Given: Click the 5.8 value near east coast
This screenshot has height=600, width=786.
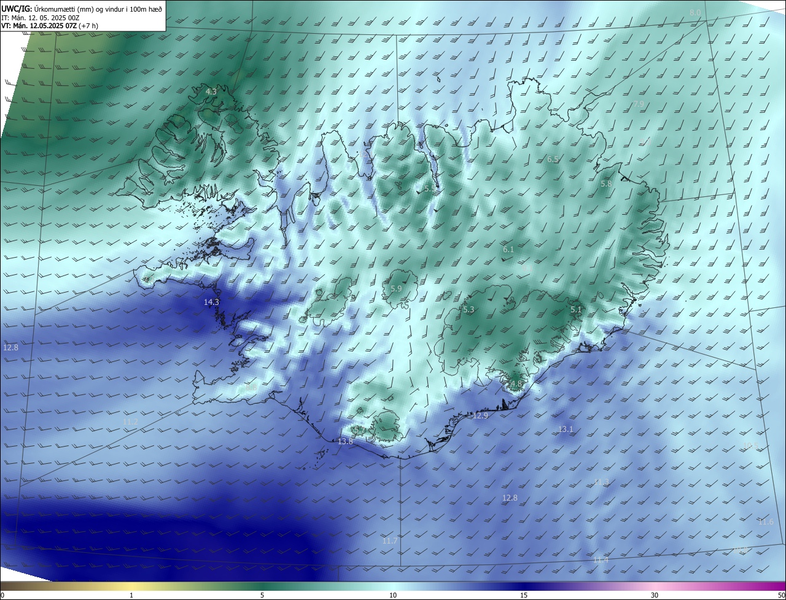Looking at the screenshot, I should coord(606,184).
